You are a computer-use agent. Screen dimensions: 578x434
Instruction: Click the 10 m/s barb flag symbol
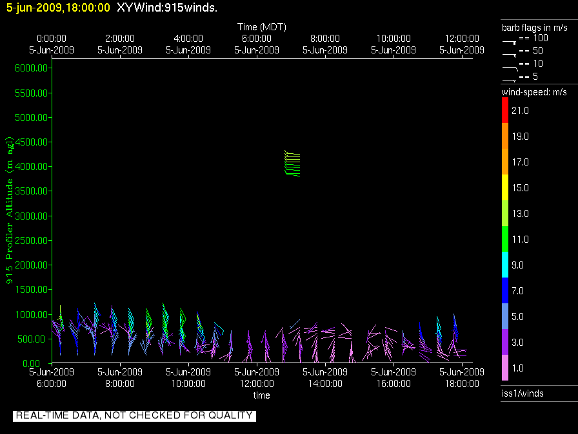(510, 66)
